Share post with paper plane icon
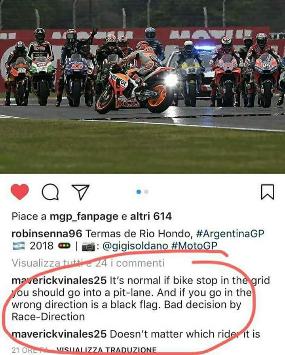 pos(80,192)
